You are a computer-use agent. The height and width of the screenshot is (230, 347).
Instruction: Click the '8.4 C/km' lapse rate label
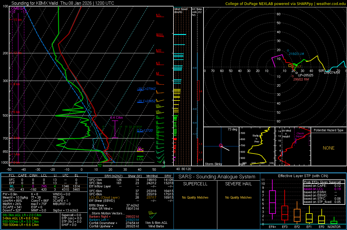116,117
